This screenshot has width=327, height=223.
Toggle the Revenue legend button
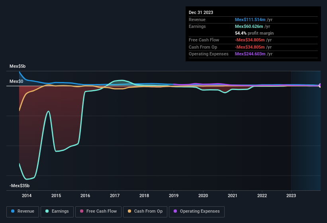click(x=23, y=211)
